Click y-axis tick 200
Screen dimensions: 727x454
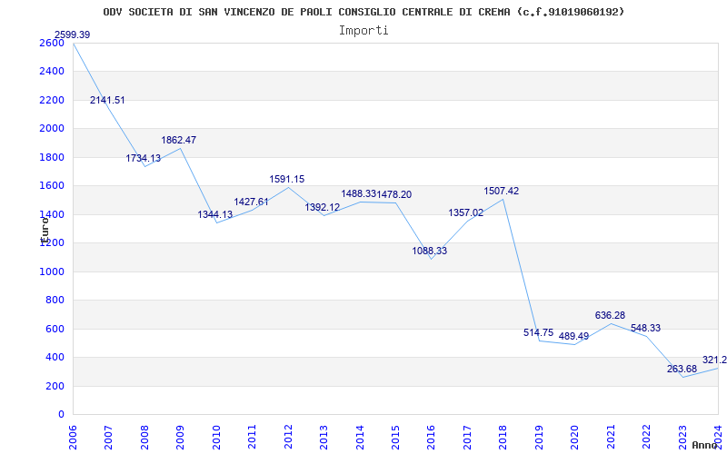coord(56,387)
